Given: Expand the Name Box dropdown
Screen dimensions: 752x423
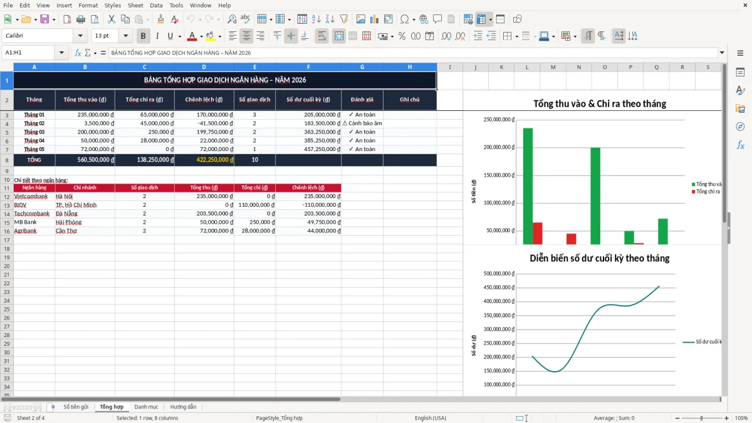Looking at the screenshot, I should coord(61,53).
